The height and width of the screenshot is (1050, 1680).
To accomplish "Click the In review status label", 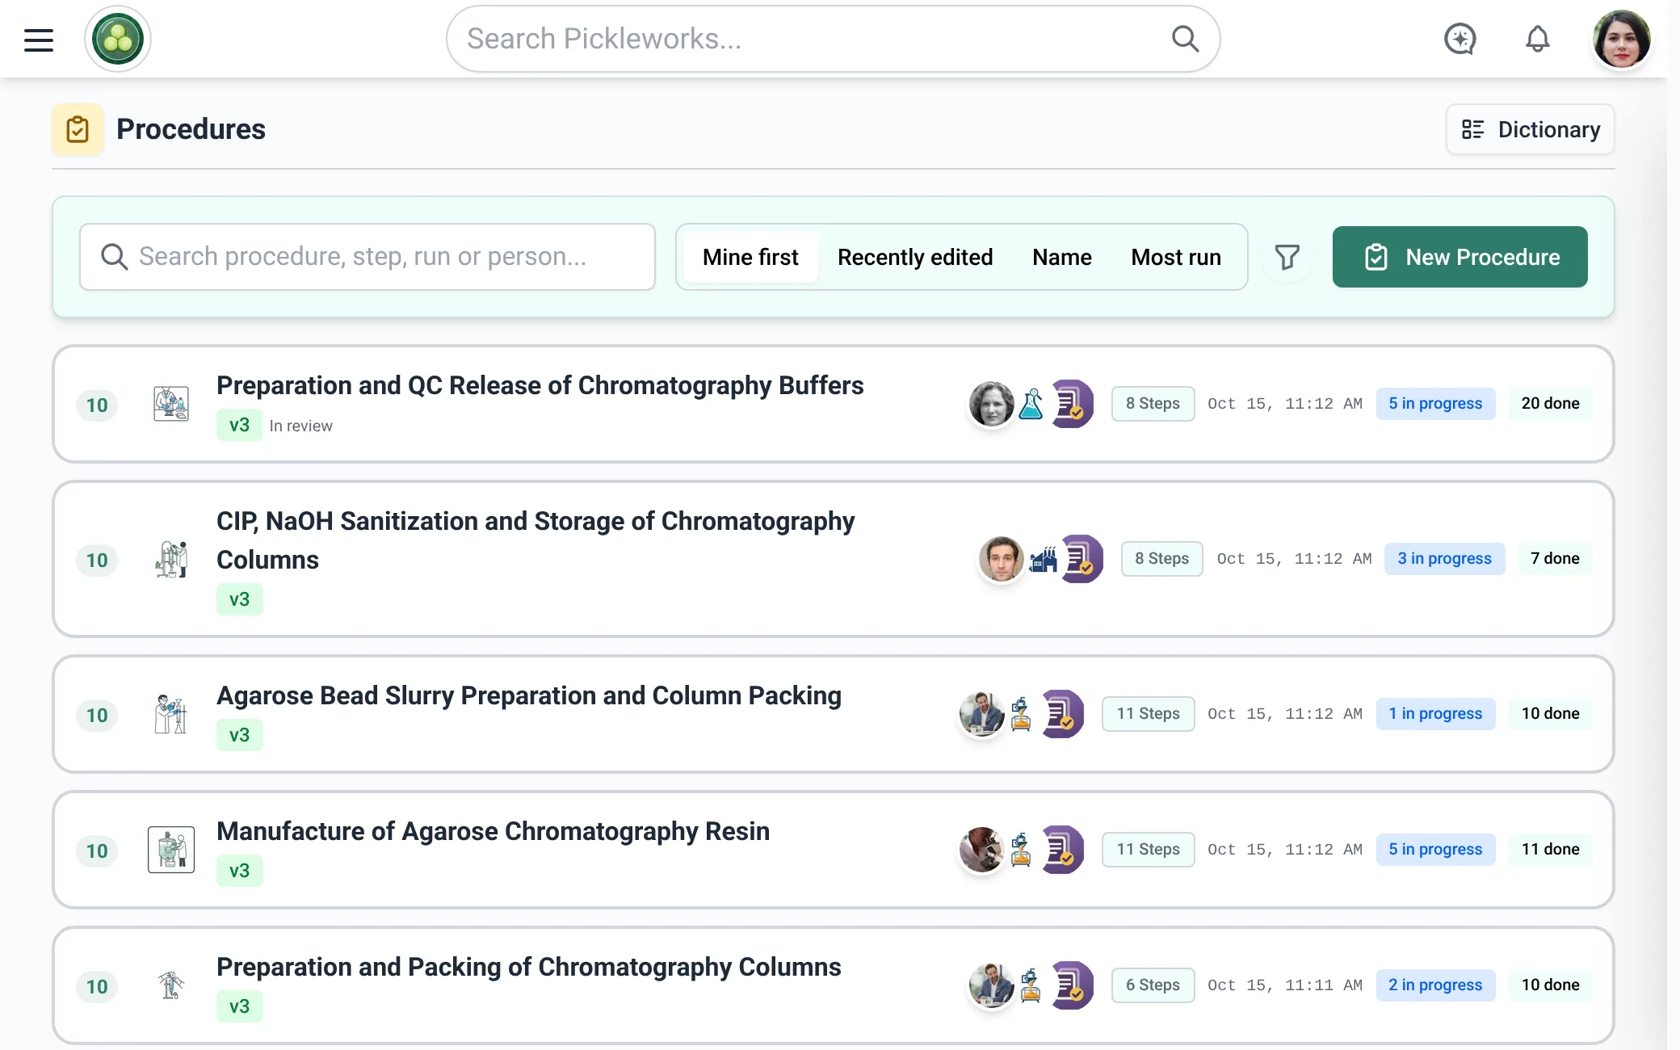I will 300,426.
